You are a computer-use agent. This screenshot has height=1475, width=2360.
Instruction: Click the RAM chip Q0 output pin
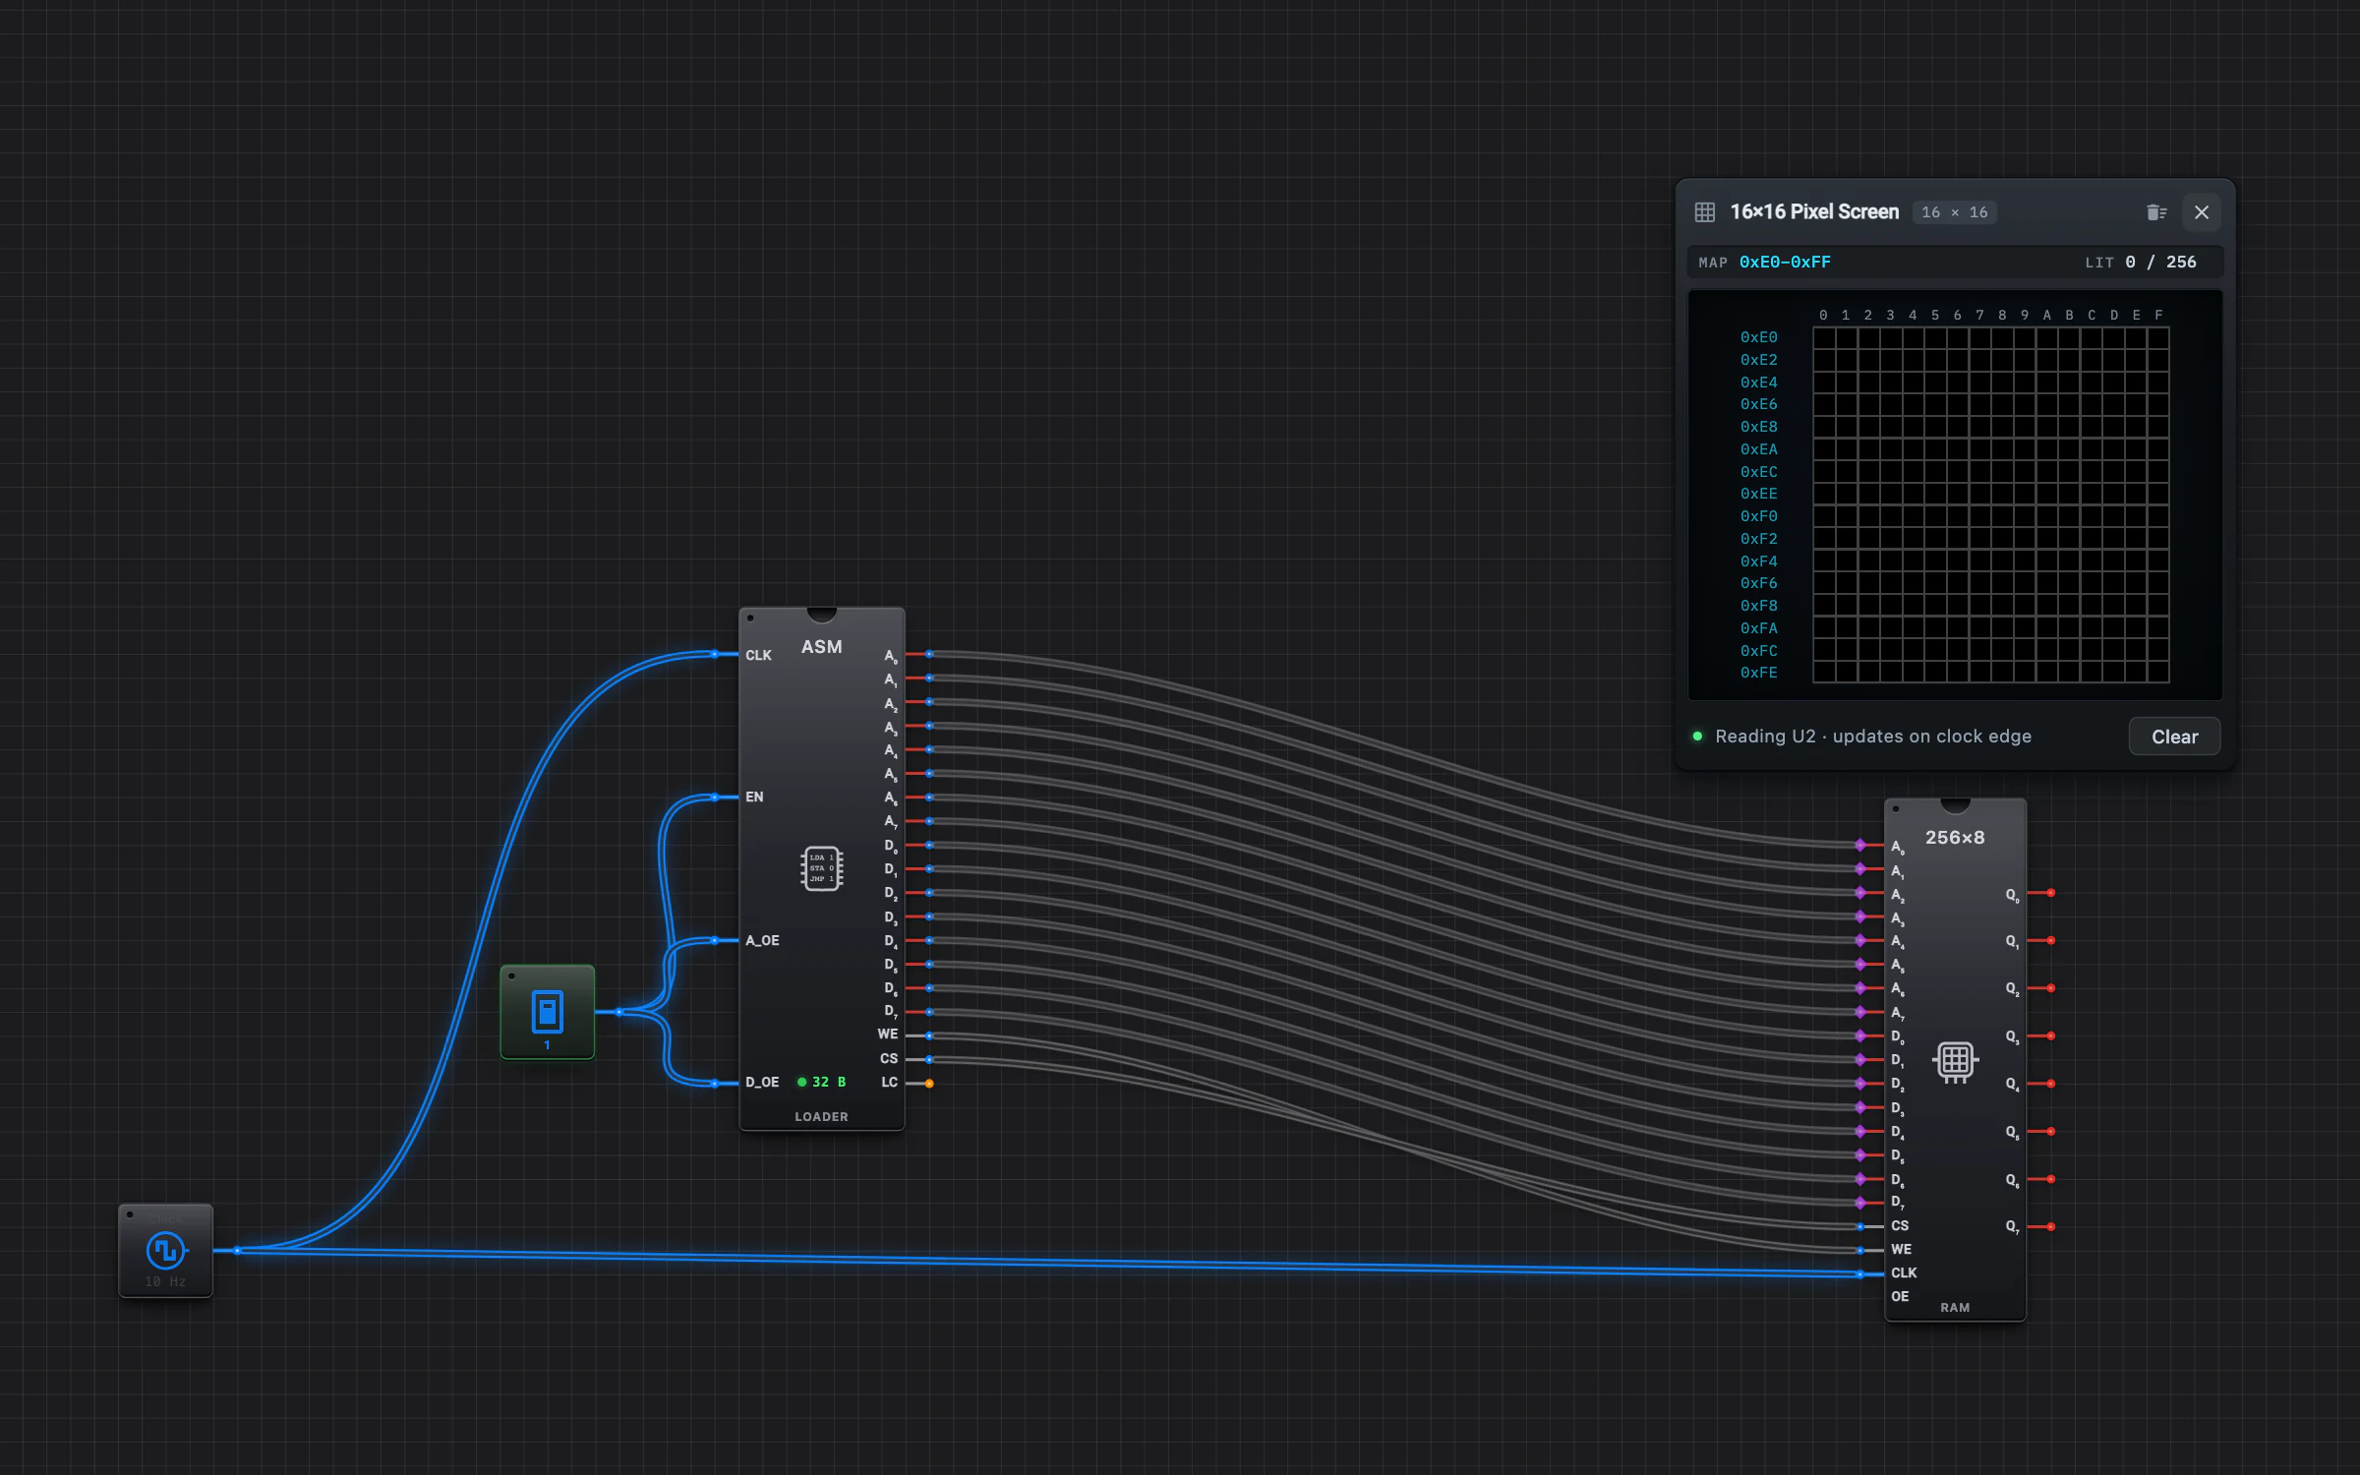[2050, 893]
